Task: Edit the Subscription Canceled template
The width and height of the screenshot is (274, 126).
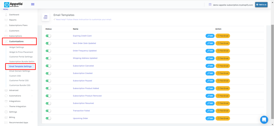Action: tap(210, 66)
